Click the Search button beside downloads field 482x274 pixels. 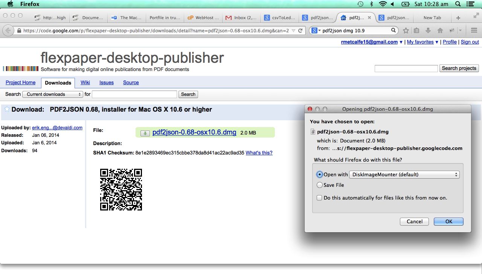coord(188,94)
